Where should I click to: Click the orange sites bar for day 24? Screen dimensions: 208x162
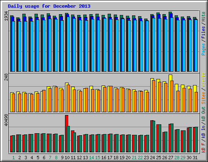tap(154, 96)
